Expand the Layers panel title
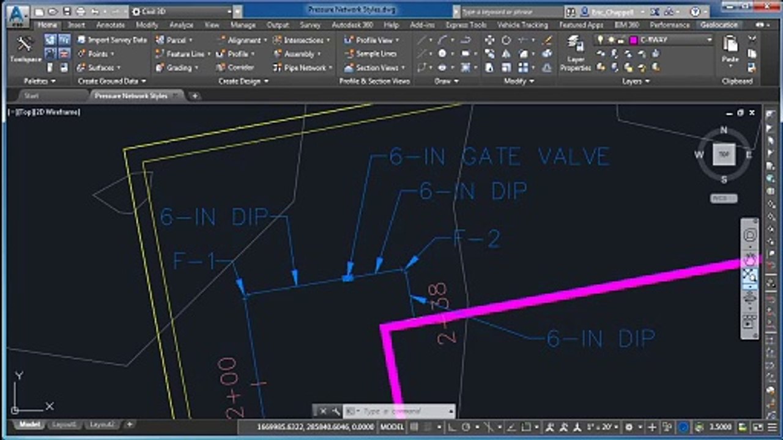This screenshot has height=440, width=783. tap(635, 81)
